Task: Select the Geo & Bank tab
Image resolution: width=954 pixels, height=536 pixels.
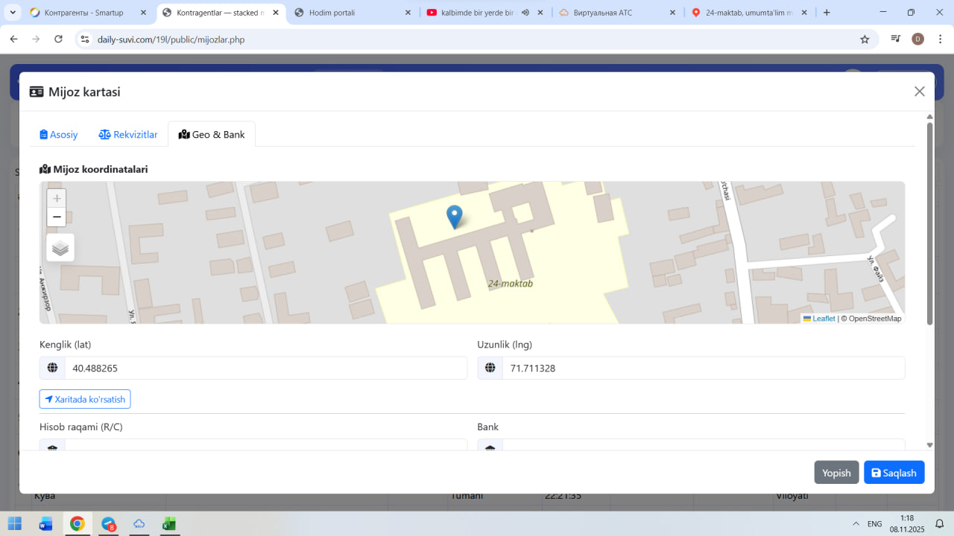Action: pyautogui.click(x=212, y=135)
